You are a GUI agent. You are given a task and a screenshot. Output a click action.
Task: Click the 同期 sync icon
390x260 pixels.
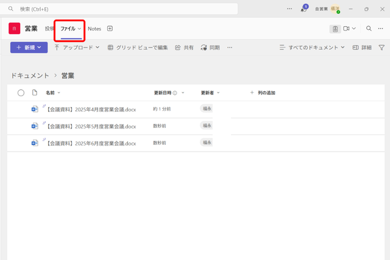[x=204, y=47]
